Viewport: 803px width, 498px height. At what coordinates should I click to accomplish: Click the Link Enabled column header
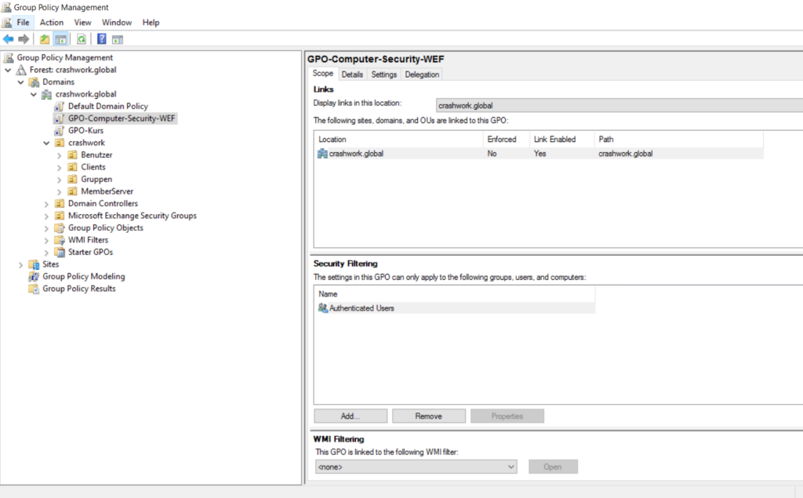[x=561, y=140]
